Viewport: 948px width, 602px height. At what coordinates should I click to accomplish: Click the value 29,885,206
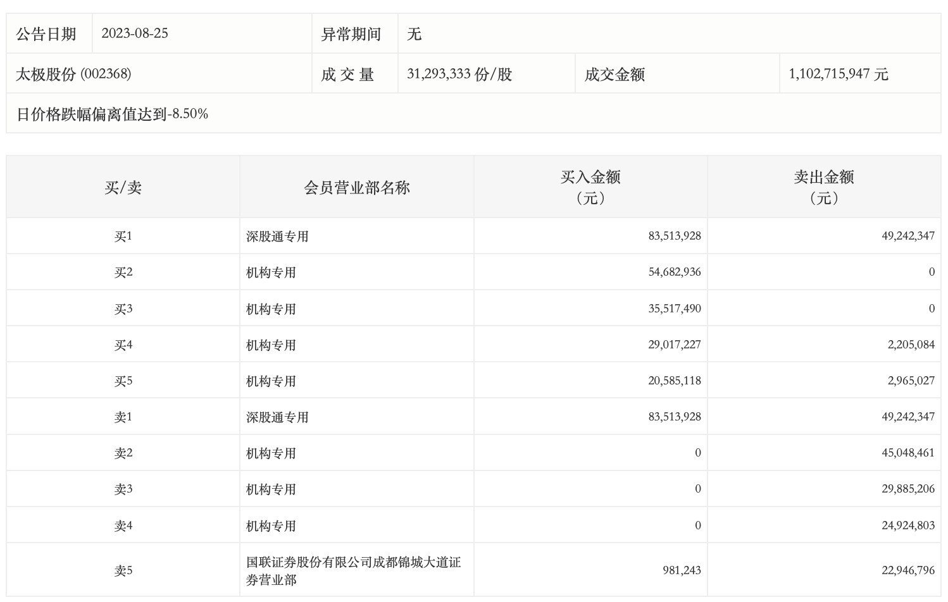point(908,489)
